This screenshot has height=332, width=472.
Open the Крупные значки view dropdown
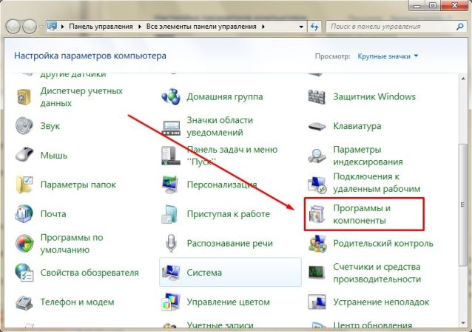click(x=388, y=56)
